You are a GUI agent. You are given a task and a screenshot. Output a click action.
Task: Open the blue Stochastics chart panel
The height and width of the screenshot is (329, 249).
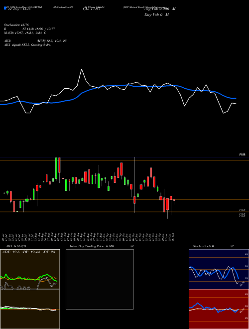point(219,269)
